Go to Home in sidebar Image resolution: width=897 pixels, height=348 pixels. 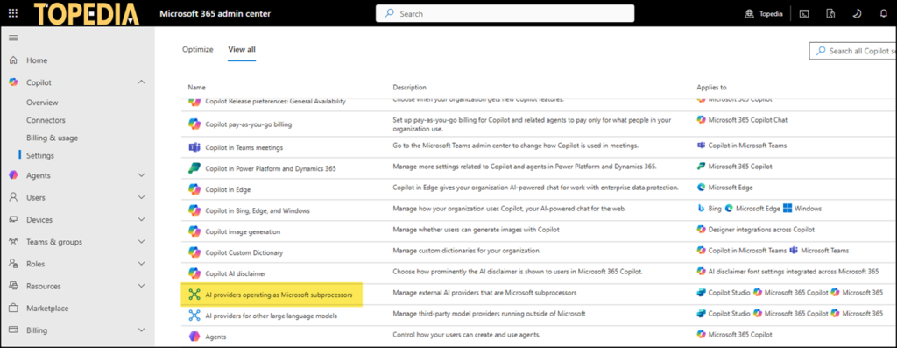click(x=37, y=60)
